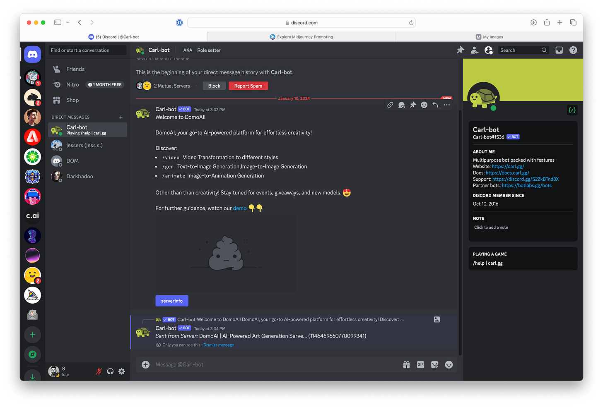Screen dimensions: 603x407
Task: Open Help question mark icon
Action: [x=573, y=50]
